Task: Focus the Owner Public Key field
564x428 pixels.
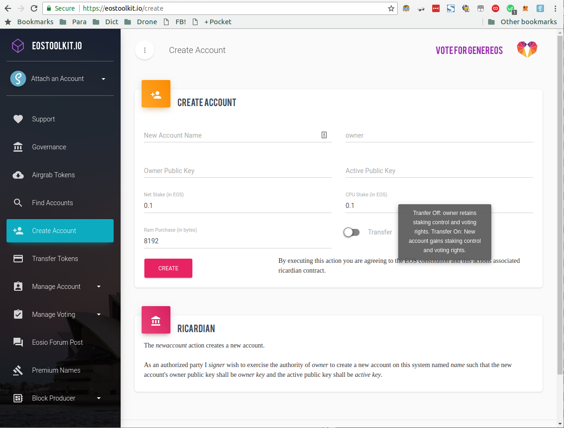Action: click(238, 171)
